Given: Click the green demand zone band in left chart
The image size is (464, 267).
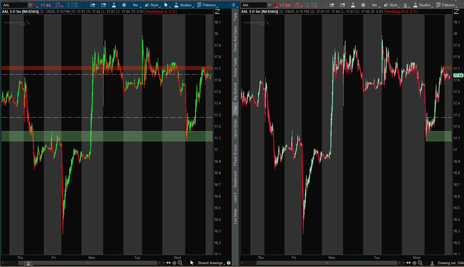Looking at the screenshot, I should (x=107, y=136).
